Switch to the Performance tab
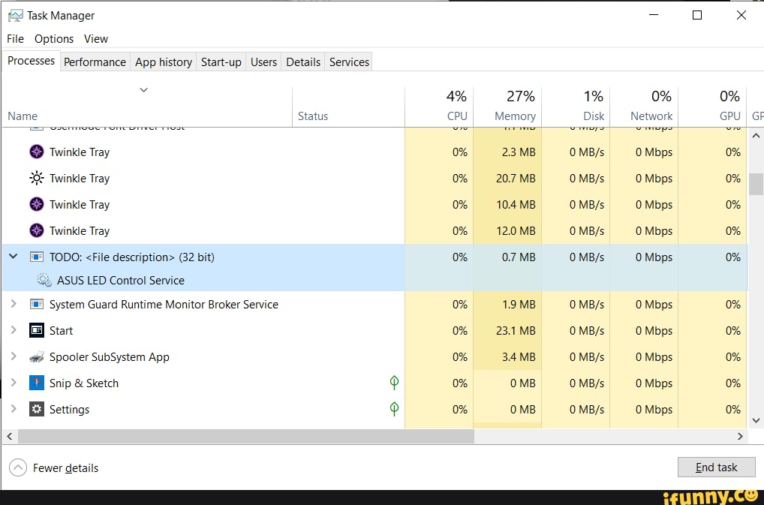 [95, 62]
